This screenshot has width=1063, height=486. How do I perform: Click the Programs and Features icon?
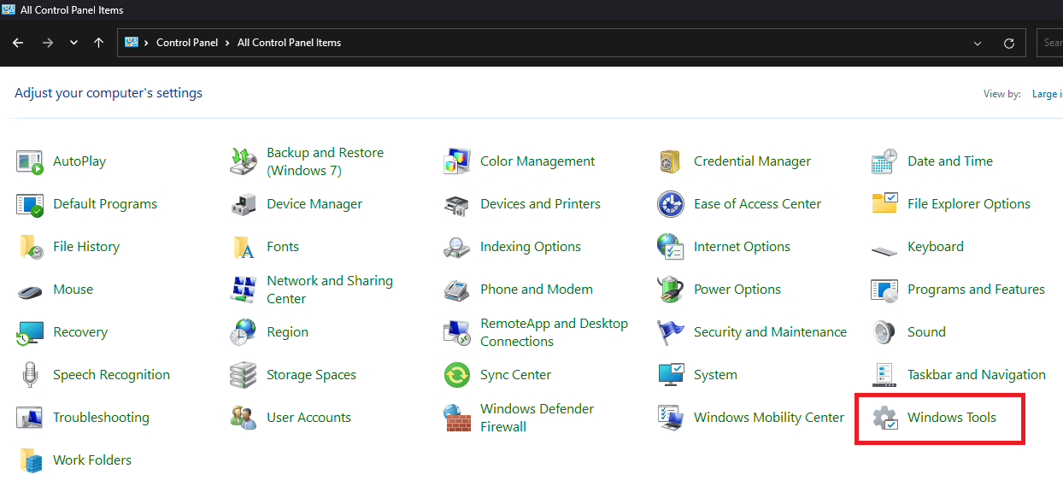[884, 290]
